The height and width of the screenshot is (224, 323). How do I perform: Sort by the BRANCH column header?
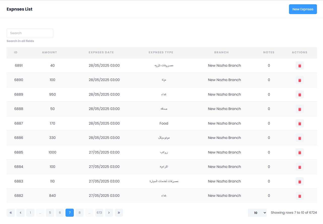[x=221, y=52]
